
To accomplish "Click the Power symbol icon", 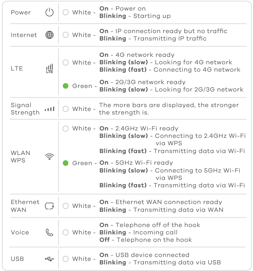I will pyautogui.click(x=49, y=12).
